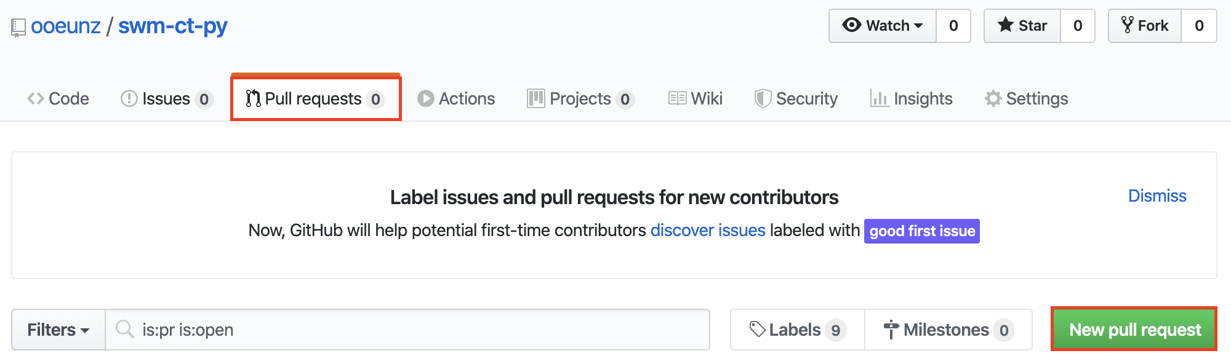This screenshot has height=364, width=1231.
Task: Click the Insights graph icon
Action: [x=879, y=99]
